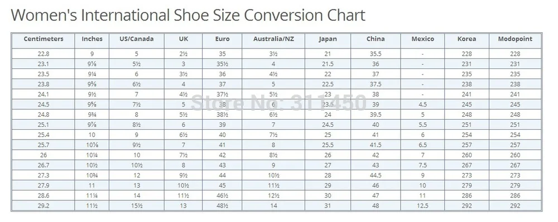Click the 15½ US/Canada size cell
The image size is (558, 222).
[137, 206]
